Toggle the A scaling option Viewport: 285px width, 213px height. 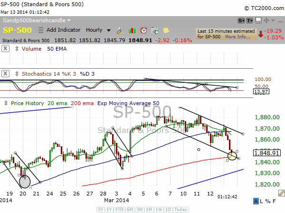pos(256,201)
